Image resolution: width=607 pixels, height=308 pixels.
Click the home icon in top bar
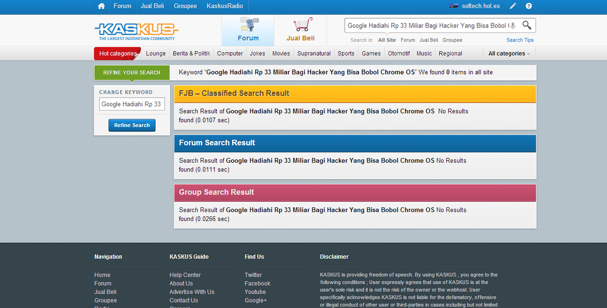[x=101, y=6]
